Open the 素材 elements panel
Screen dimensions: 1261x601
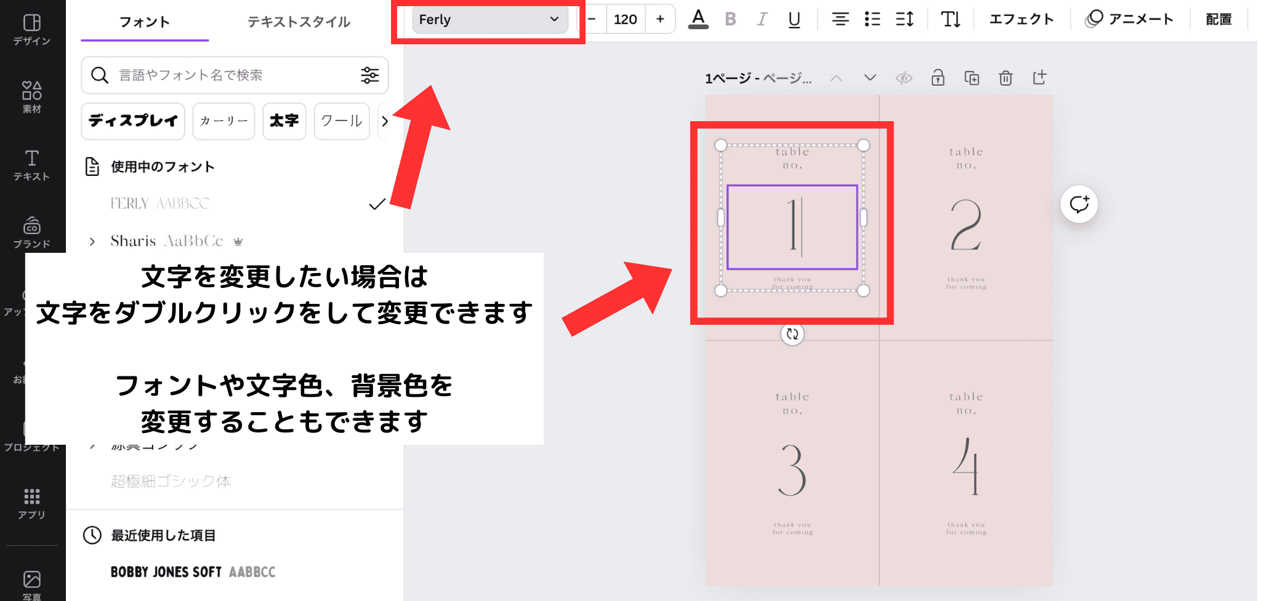pos(31,97)
